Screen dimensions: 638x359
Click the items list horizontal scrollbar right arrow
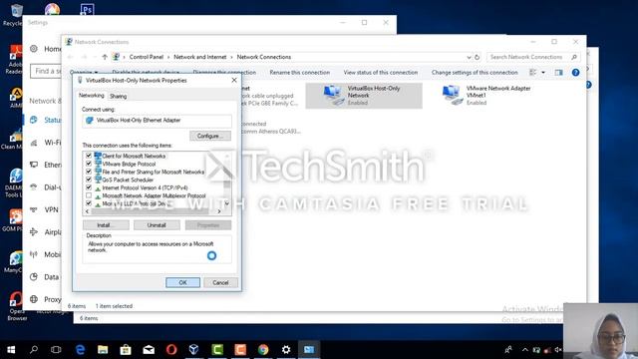pos(219,211)
